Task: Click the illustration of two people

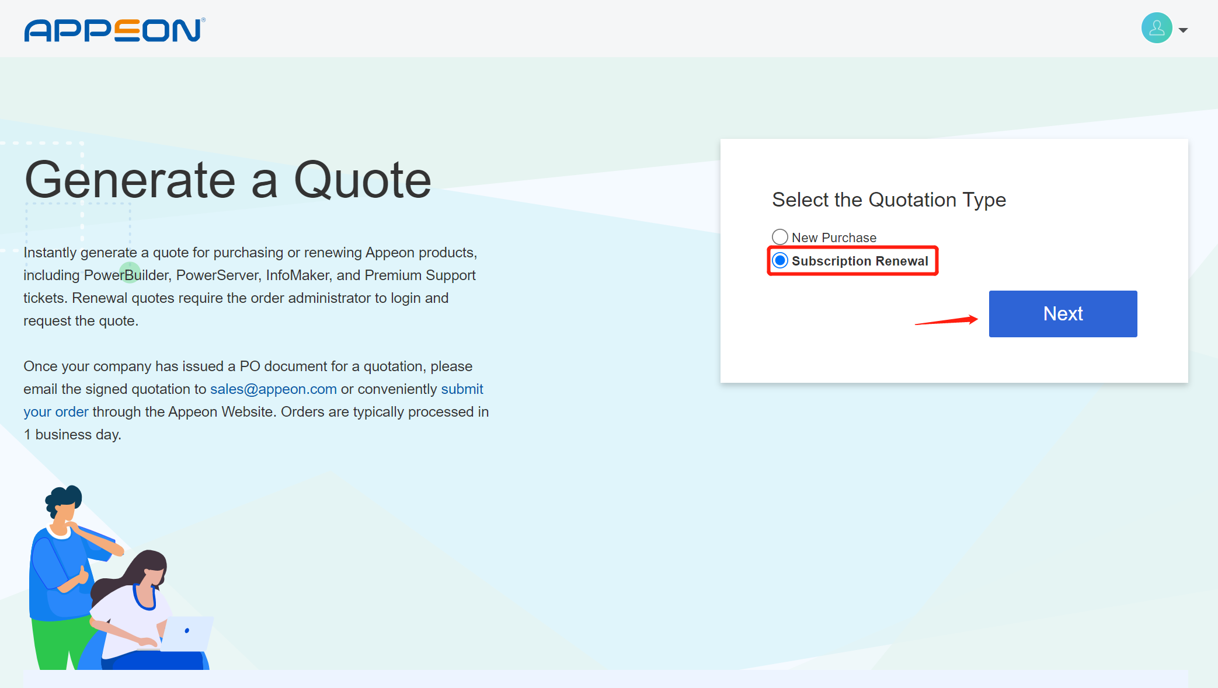Action: tap(121, 578)
